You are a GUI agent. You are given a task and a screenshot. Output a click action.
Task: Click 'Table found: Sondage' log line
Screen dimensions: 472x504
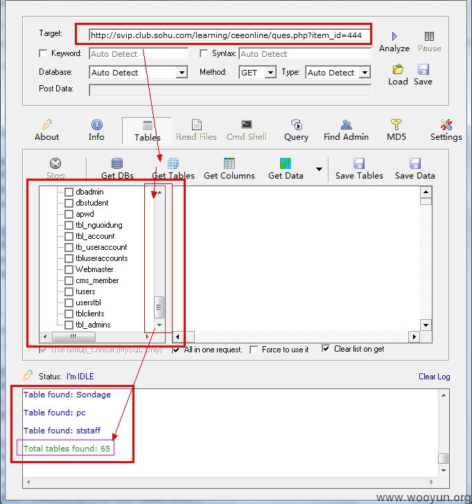click(67, 395)
